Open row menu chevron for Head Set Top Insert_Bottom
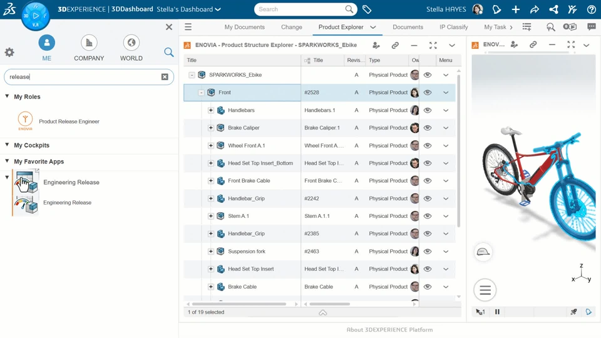The image size is (601, 338). pyautogui.click(x=446, y=163)
